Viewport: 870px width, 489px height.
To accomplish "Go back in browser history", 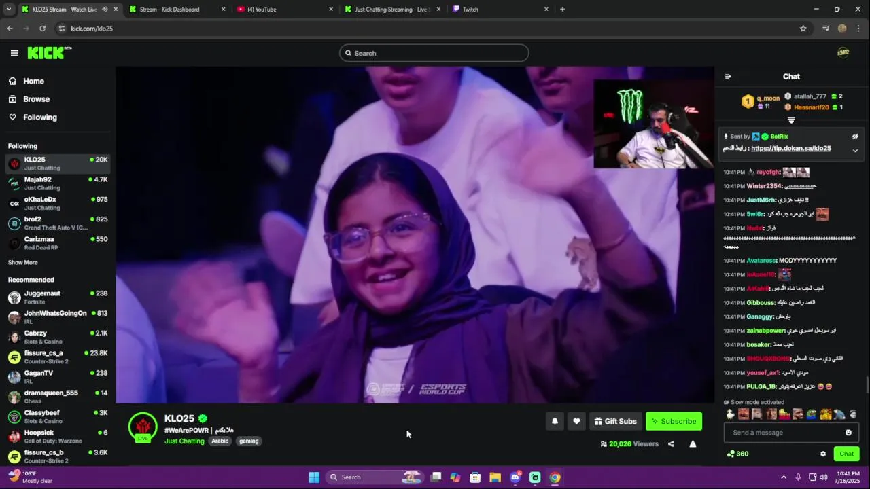I will pyautogui.click(x=10, y=29).
